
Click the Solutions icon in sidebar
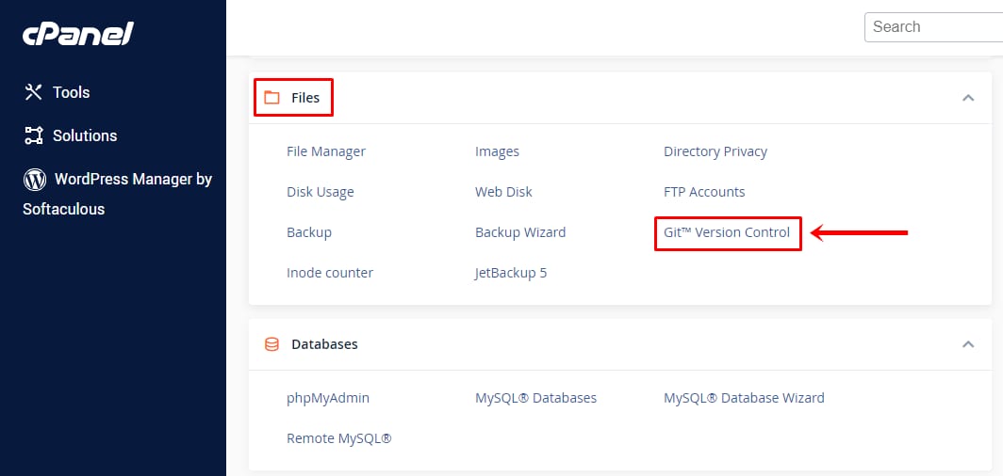click(34, 135)
